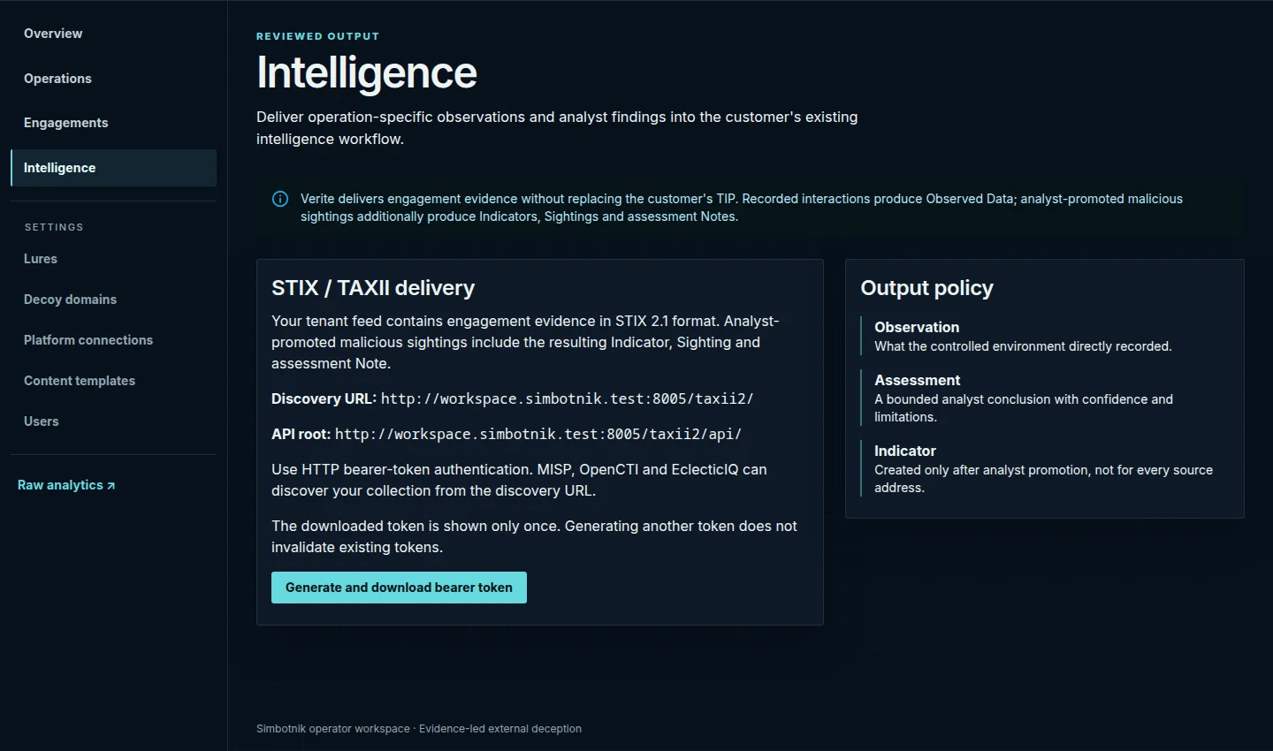Click the Output policy heading
Viewport: 1273px width, 751px height.
927,288
